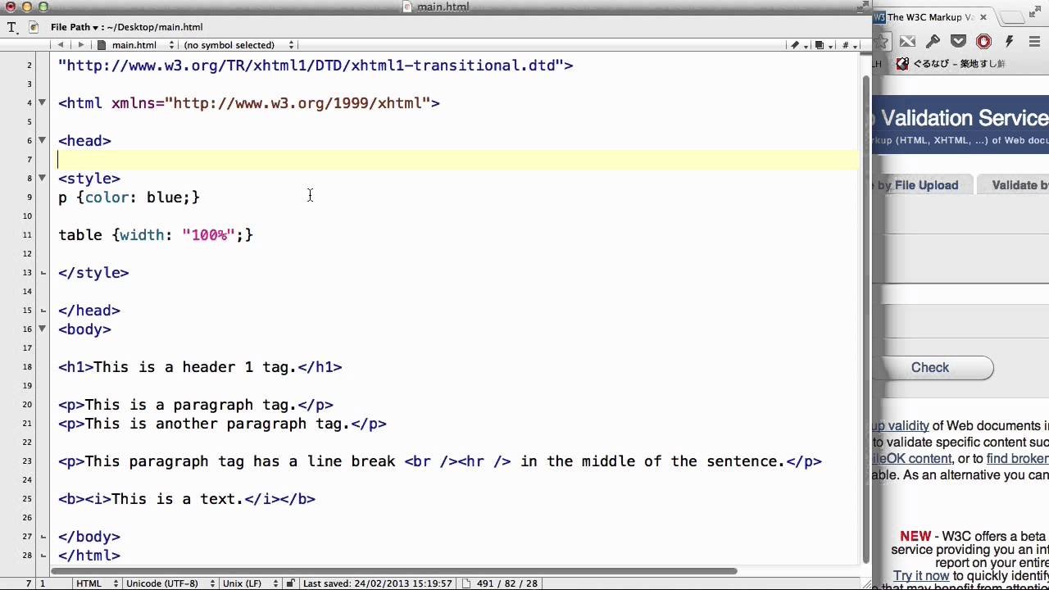Viewport: 1049px width, 590px height.
Task: Click the lightning bolt extension icon
Action: 1009,41
